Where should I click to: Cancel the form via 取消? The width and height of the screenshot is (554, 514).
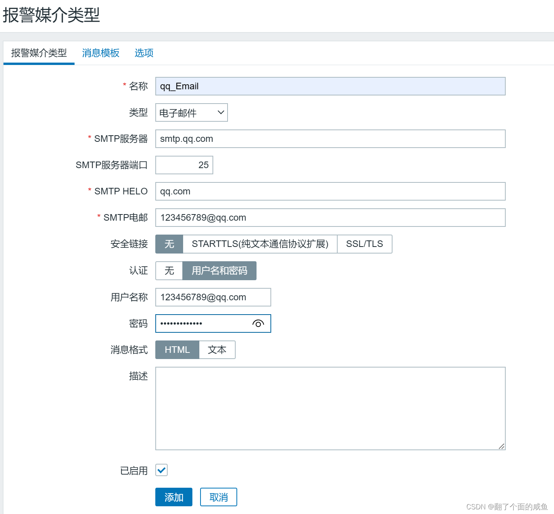tap(218, 497)
